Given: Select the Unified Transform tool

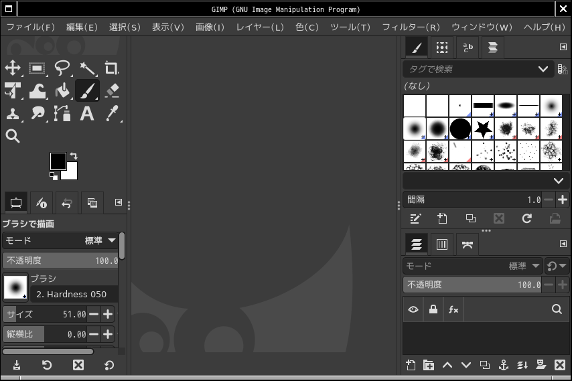Looking at the screenshot, I should pyautogui.click(x=13, y=90).
